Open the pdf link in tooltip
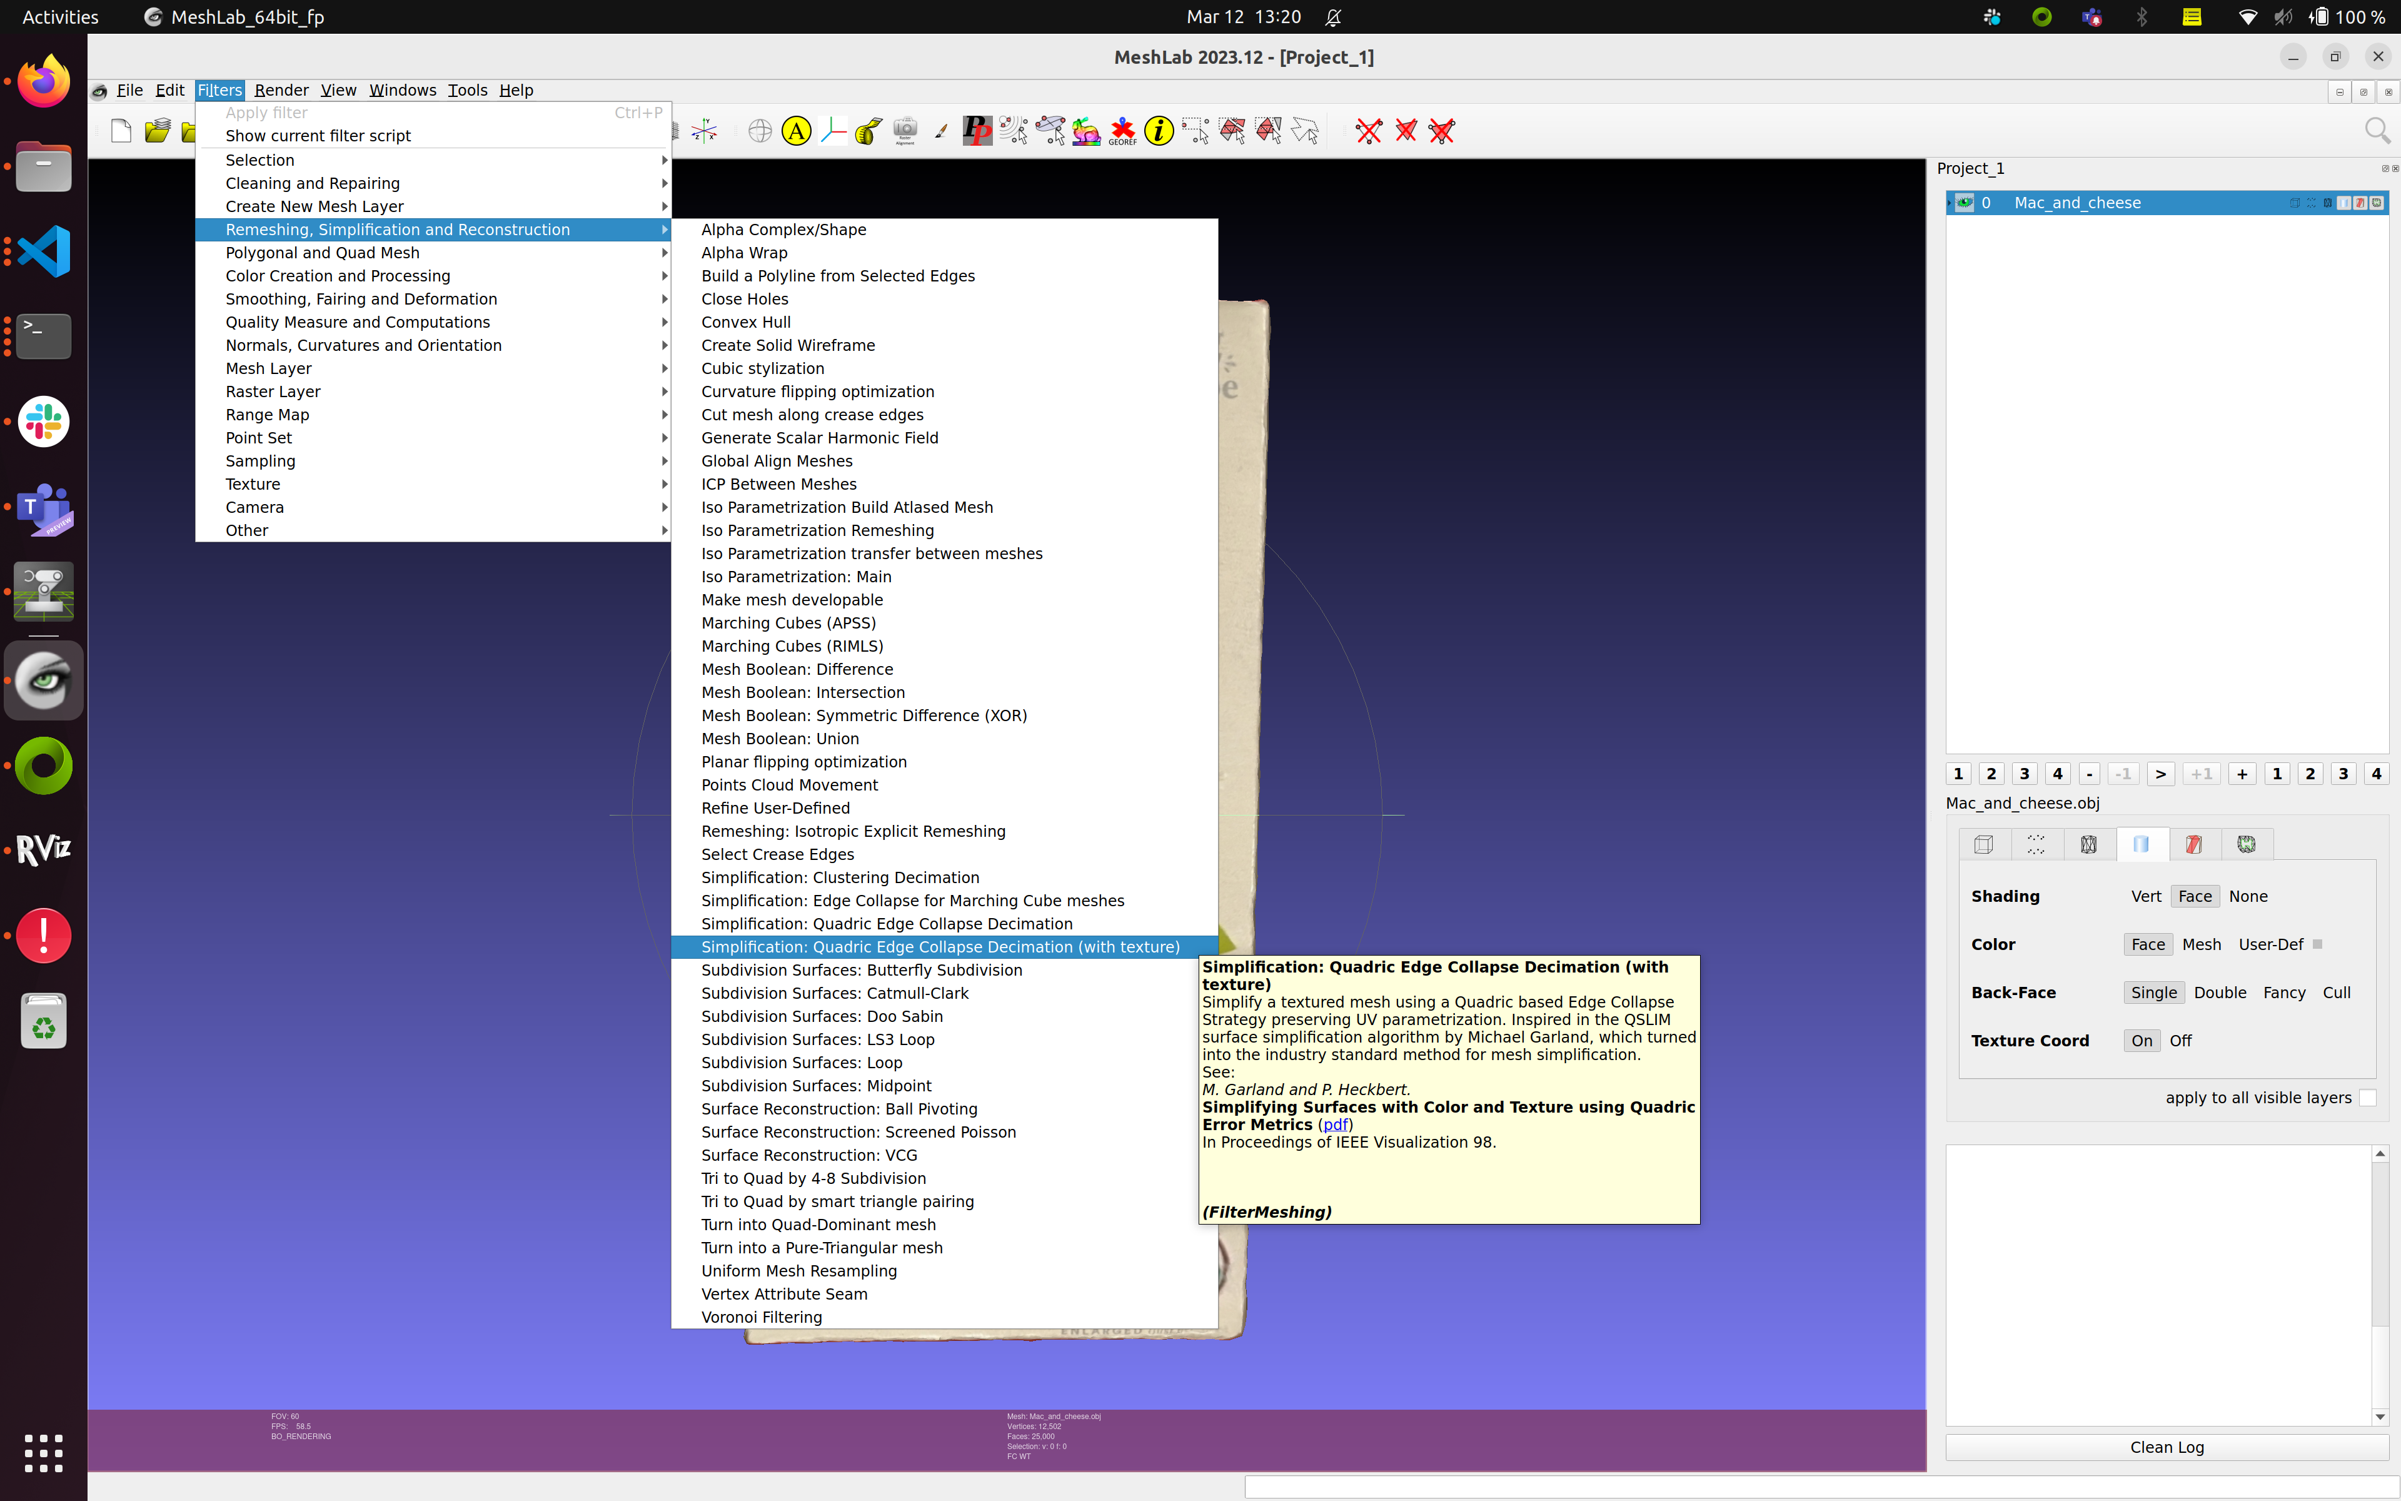2401x1501 pixels. coord(1336,1124)
